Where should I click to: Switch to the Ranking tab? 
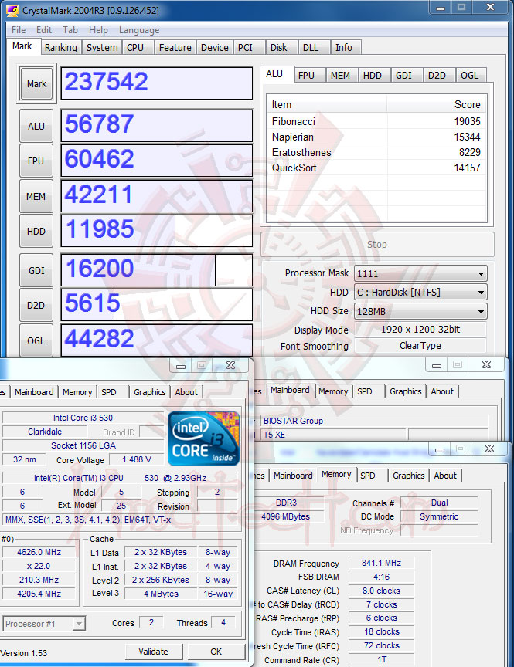[x=61, y=47]
